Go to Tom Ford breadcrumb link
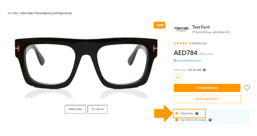The height and width of the screenshot is (136, 257). point(13,13)
